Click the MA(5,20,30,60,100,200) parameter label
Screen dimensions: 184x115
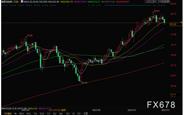(35, 2)
